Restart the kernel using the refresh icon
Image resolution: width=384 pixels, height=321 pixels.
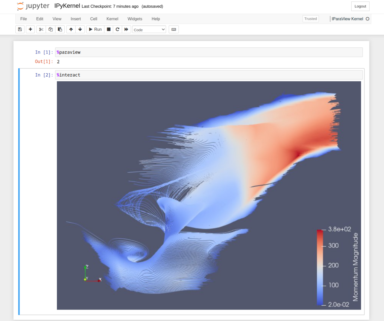pos(117,29)
